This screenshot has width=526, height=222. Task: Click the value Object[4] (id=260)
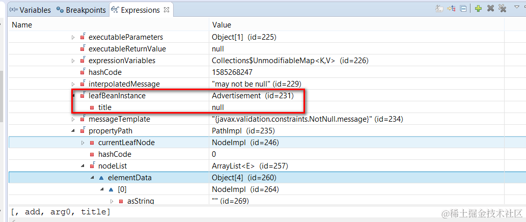(244, 178)
